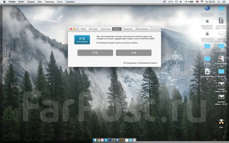
Task: Click the leftmost menu bar status icon
Action: pyautogui.click(x=165, y=2)
